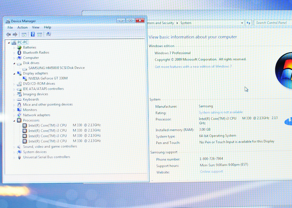Click the 'System and Security' breadcrumb

161,23
